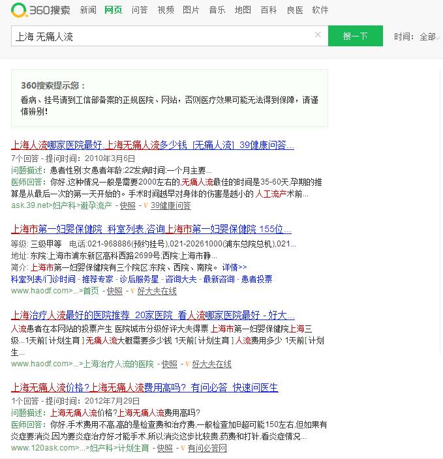Go to the 音乐 tab
Image resolution: width=443 pixels, height=459 pixels.
click(x=217, y=10)
